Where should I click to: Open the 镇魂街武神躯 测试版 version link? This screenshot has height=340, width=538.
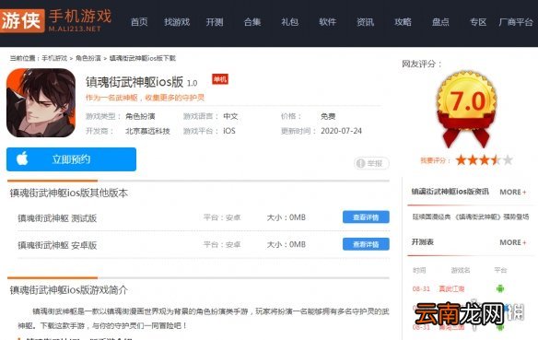[57, 218]
